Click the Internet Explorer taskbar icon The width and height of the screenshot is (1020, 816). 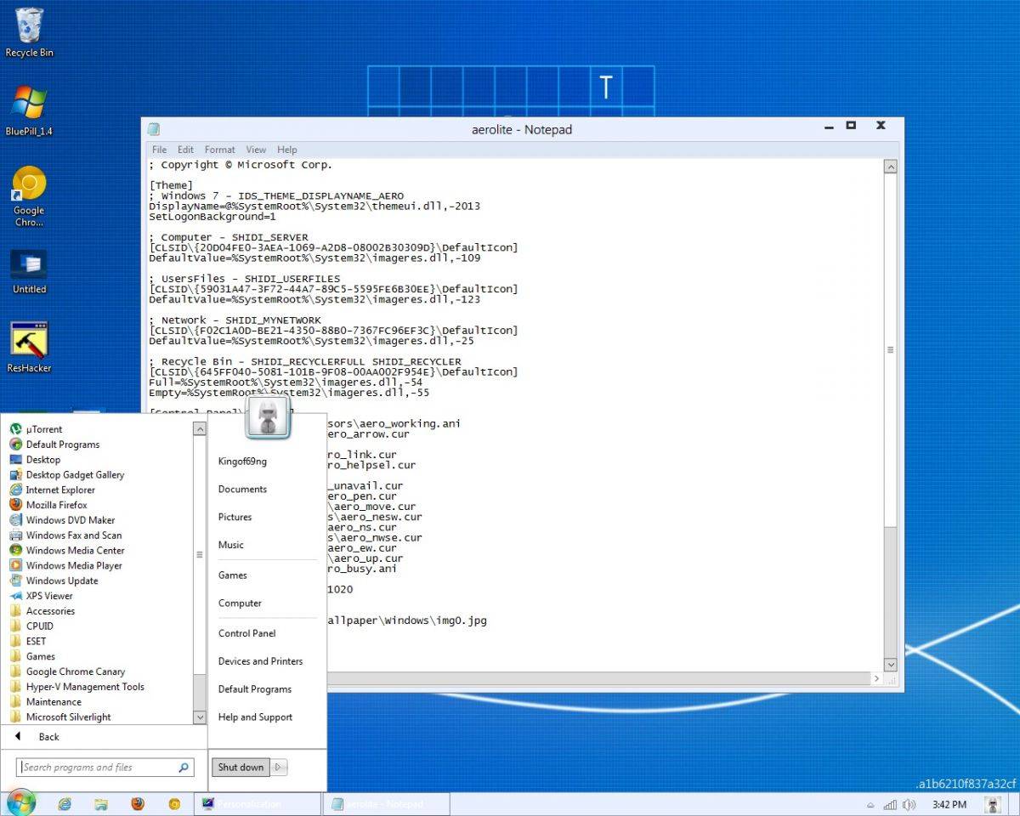(x=65, y=803)
